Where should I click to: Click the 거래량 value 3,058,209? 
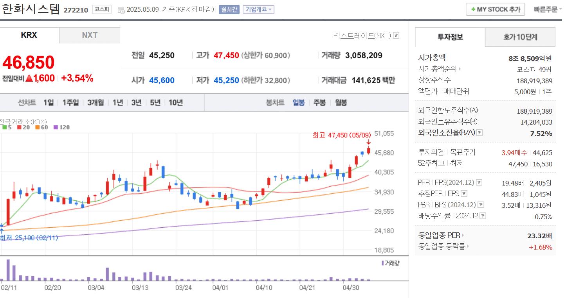coord(364,55)
